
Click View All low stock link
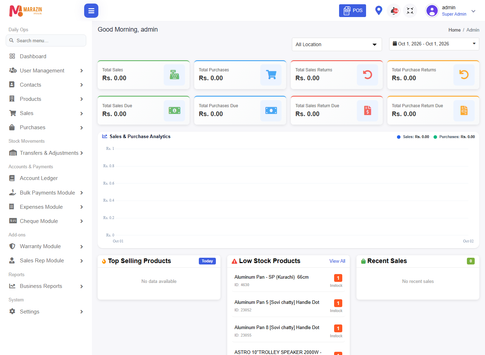tap(337, 261)
